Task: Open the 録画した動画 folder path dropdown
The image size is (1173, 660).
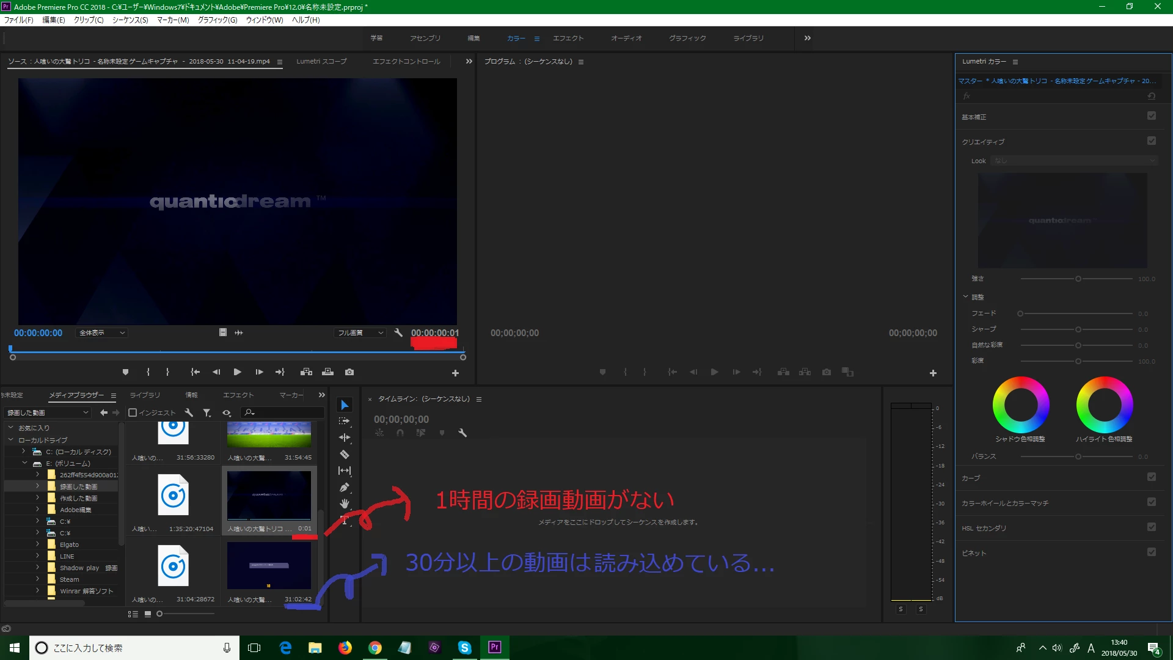Action: coord(48,413)
